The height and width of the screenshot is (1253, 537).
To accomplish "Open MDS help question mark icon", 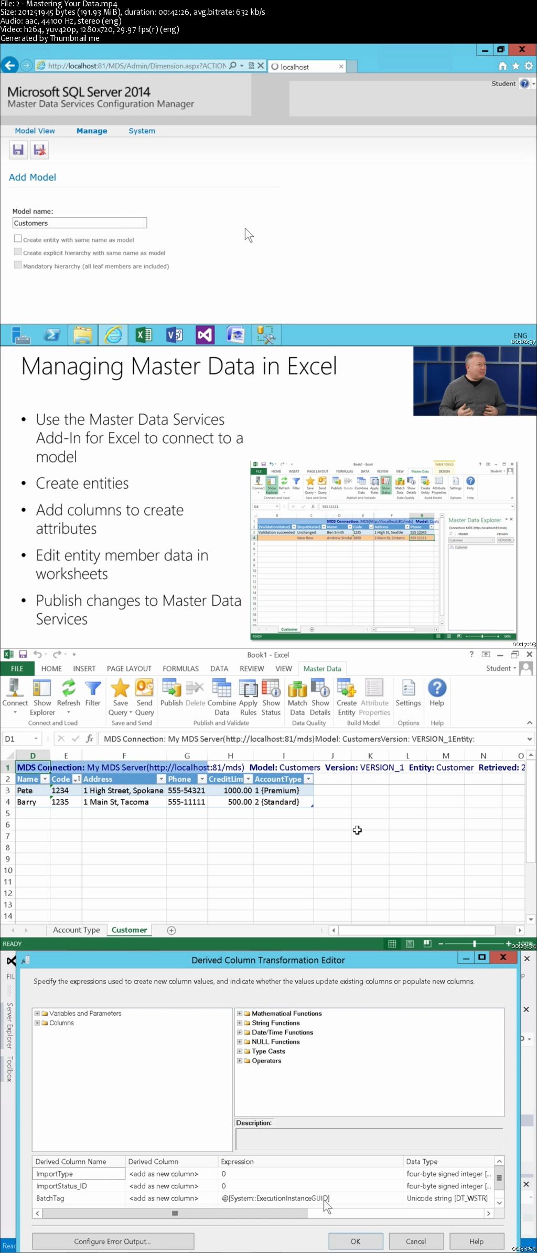I will (524, 83).
